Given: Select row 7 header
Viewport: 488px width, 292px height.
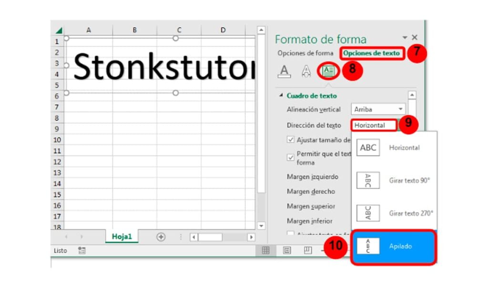Looking at the screenshot, I should click(x=57, y=107).
